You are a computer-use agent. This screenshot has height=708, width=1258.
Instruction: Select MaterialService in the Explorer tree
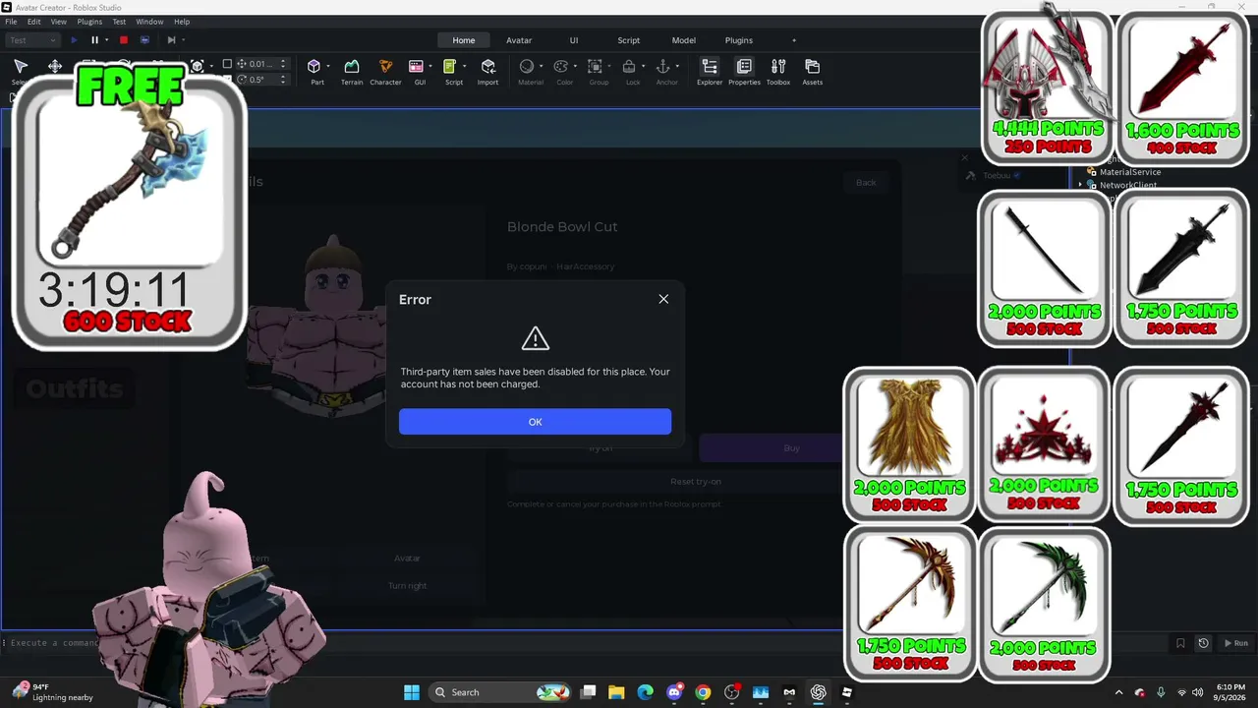pos(1130,172)
